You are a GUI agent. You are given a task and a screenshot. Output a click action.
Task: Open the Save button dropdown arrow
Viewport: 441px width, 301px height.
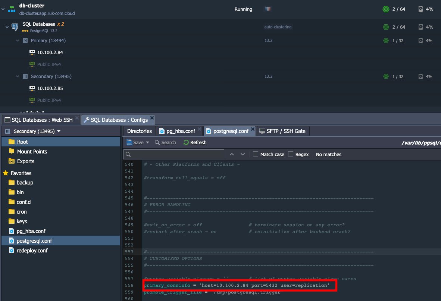(x=147, y=143)
